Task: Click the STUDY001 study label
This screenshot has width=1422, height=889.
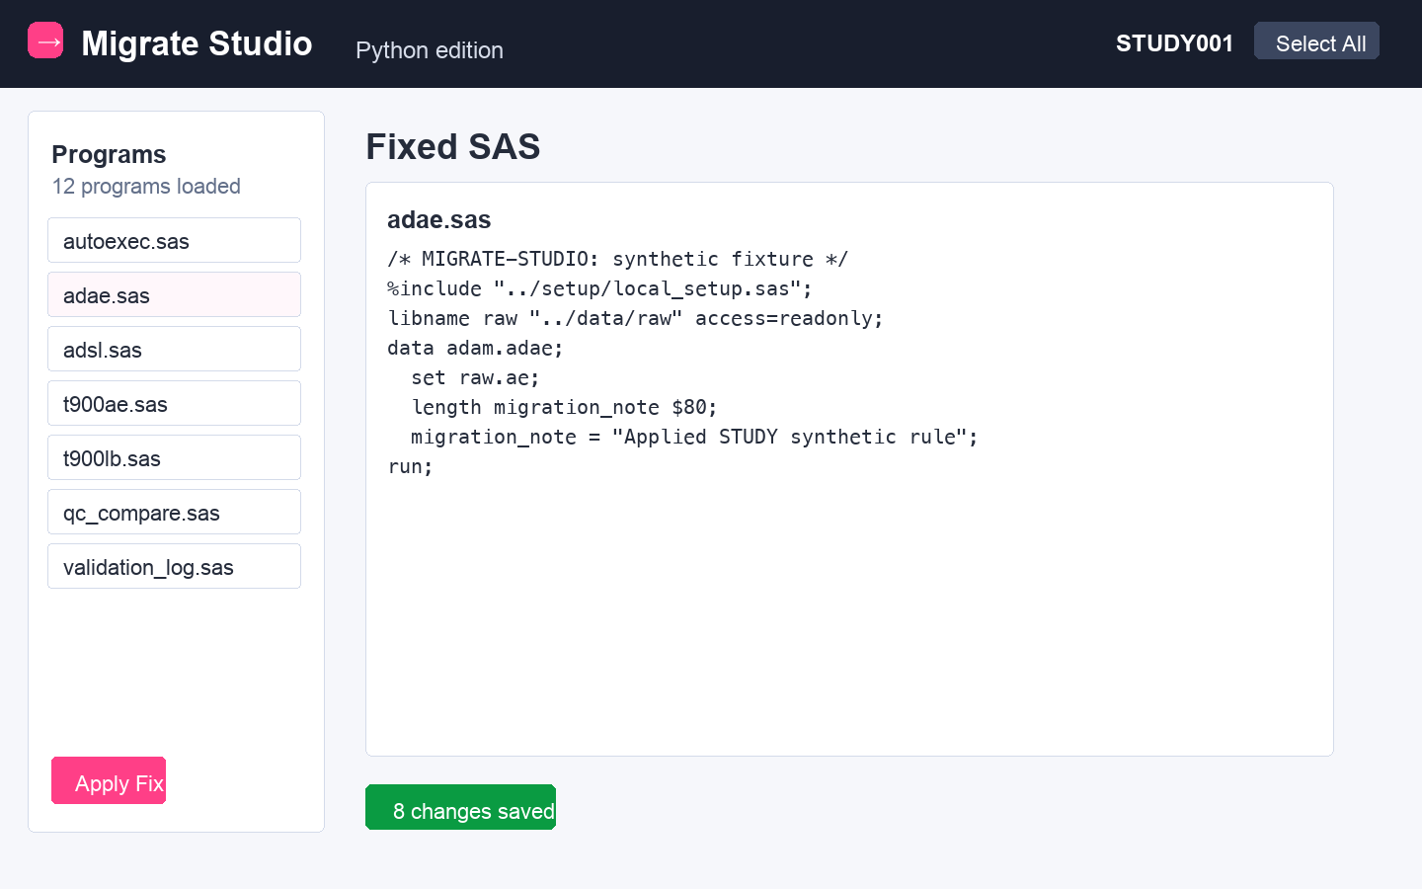Action: 1174,43
